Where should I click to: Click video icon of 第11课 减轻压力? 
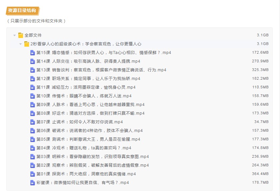[32, 87]
